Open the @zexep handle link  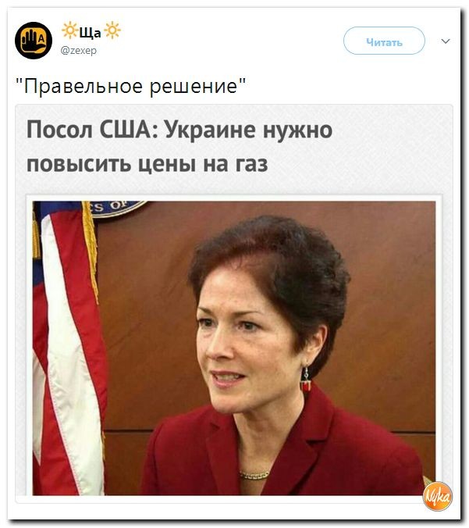[78, 51]
